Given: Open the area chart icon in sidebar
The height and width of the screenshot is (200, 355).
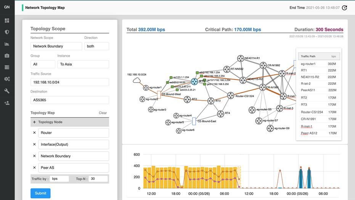Looking at the screenshot, I should click(x=7, y=44).
